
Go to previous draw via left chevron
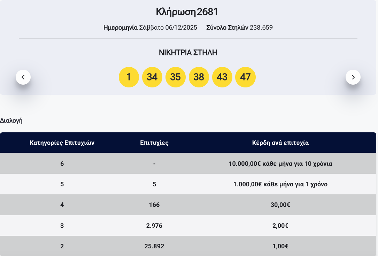[23, 77]
